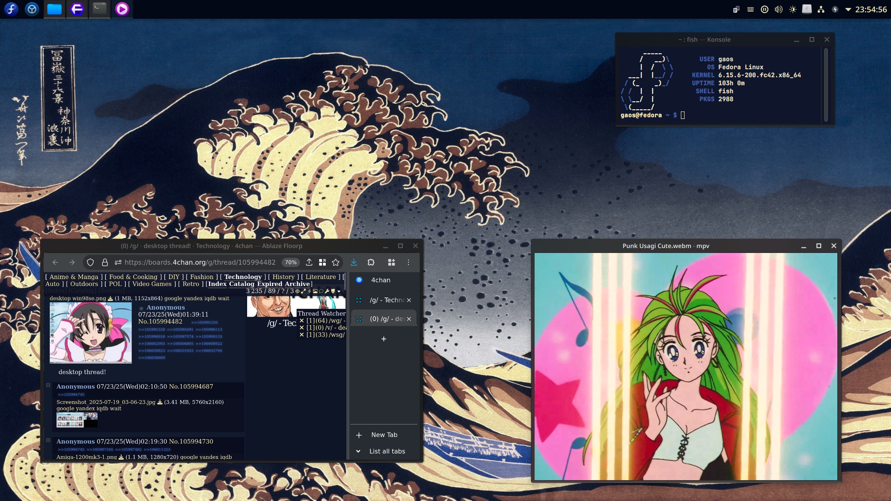This screenshot has height=501, width=891.
Task: Go to the Technology board link
Action: (x=243, y=277)
